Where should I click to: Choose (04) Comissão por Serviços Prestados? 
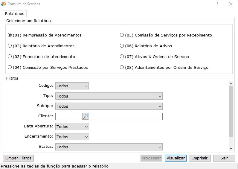[x=10, y=67]
